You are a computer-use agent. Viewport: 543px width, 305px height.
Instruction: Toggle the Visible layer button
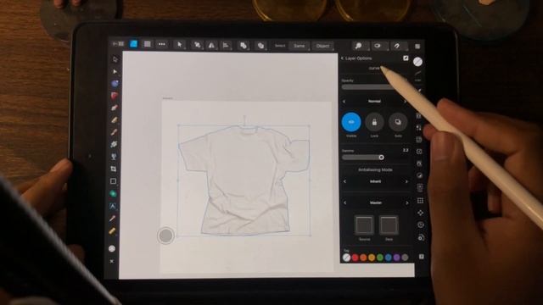(351, 122)
